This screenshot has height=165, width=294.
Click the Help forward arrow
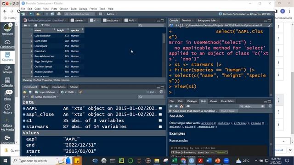pos(176,106)
